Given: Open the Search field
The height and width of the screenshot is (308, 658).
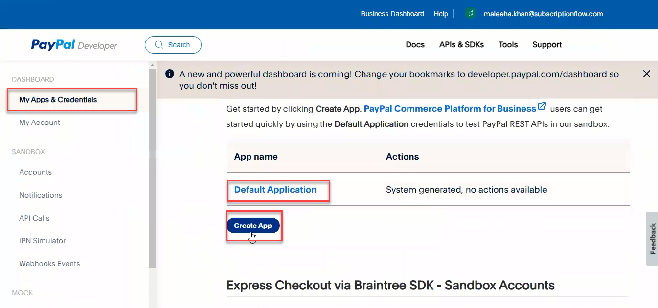Looking at the screenshot, I should tap(173, 45).
